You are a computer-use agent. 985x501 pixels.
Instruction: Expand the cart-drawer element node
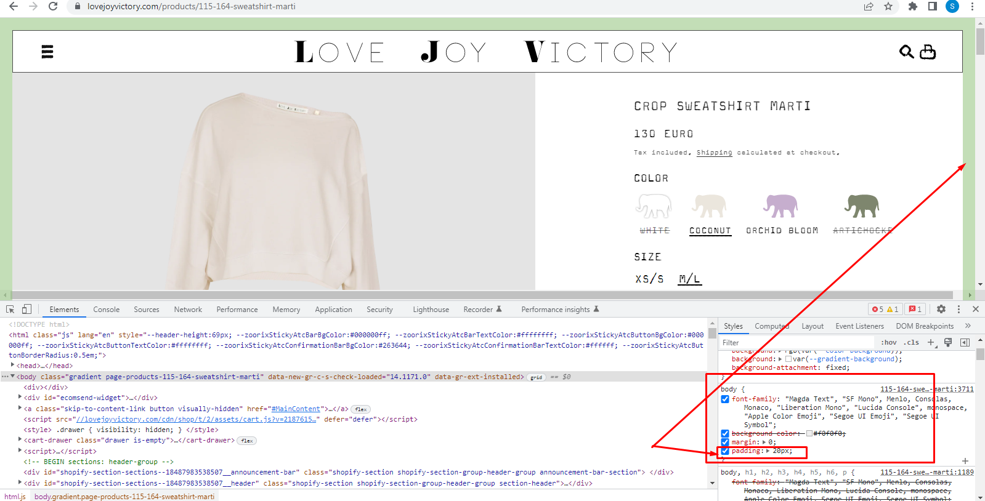pos(20,440)
